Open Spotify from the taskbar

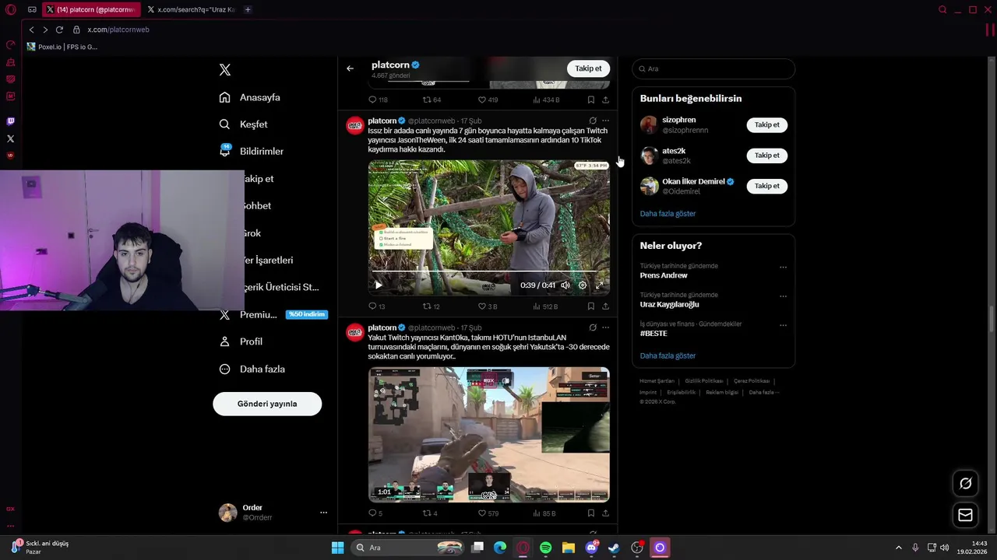(x=545, y=548)
